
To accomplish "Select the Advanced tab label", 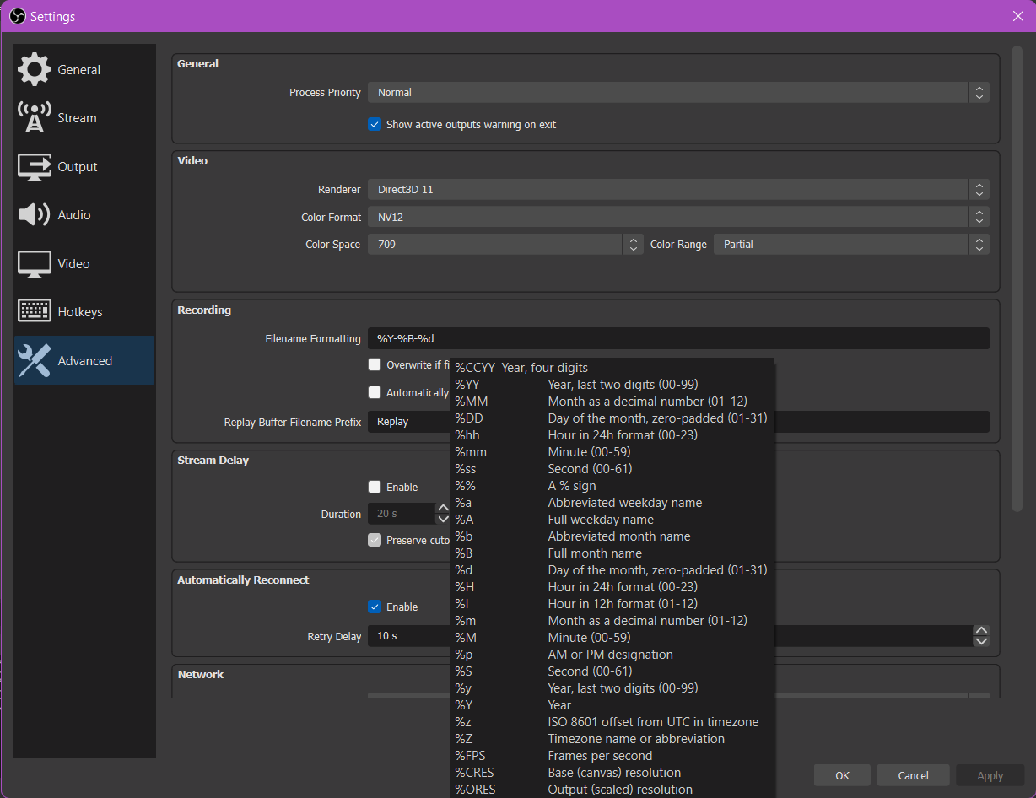I will point(85,361).
